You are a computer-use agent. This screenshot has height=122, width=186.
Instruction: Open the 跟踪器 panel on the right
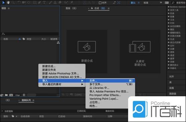coord(173,94)
